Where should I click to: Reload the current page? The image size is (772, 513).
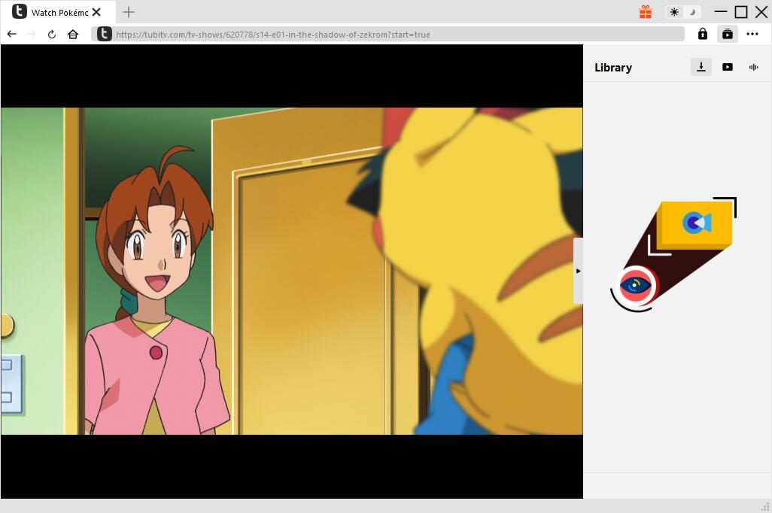click(52, 34)
